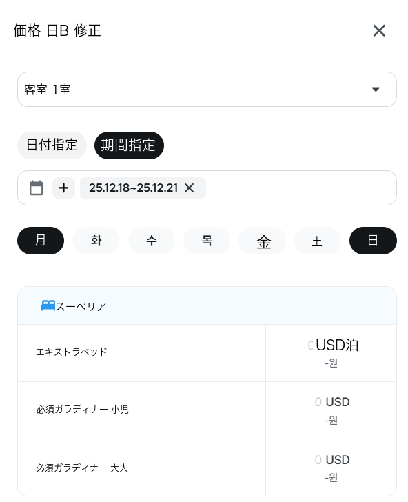Add a new date range with plus icon
Screen dimensions: 408x502
[63, 188]
